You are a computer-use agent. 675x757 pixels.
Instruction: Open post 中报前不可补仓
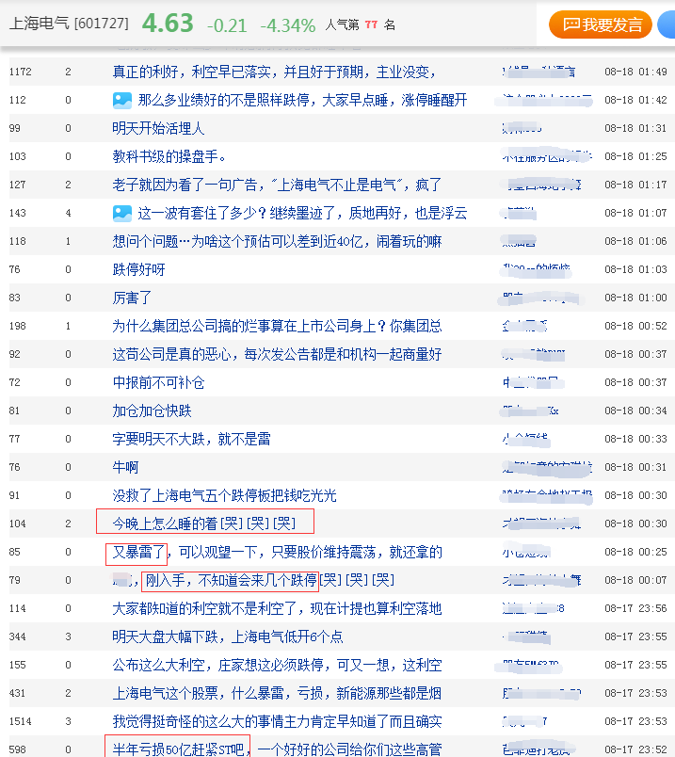[158, 383]
